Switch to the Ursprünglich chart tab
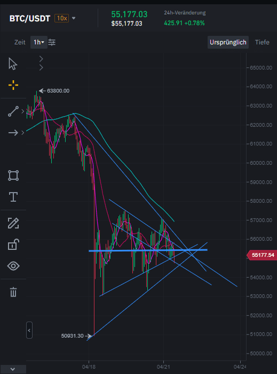Viewport: 277px width, 374px height. (228, 42)
